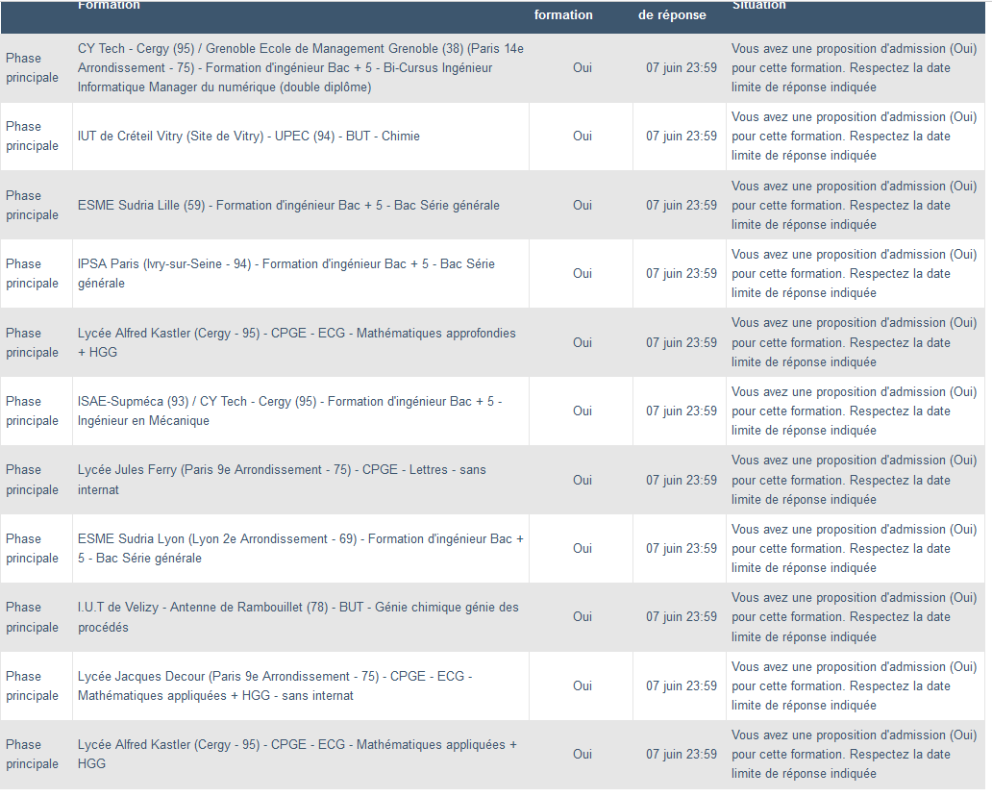Click the admission proposal situation text for IPSA Paris
Screen dimensions: 992x797
[855, 273]
